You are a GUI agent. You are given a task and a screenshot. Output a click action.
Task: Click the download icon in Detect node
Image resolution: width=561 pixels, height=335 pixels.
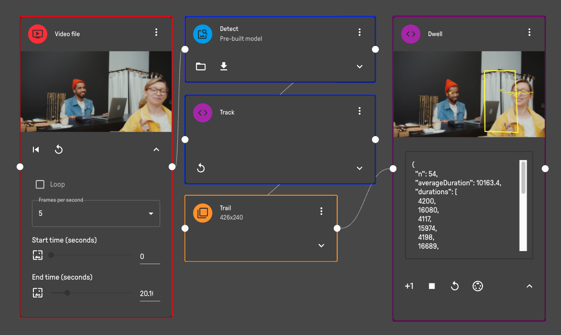(224, 67)
